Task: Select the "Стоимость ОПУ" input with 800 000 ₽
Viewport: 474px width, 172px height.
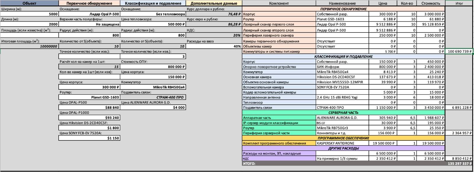Action: (153, 67)
